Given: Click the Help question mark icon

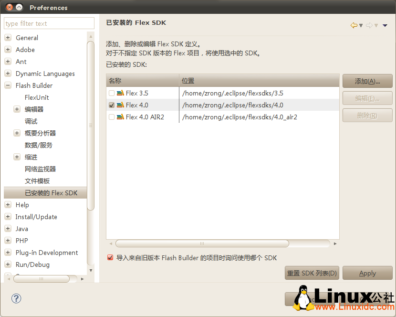Looking at the screenshot, I should [x=16, y=298].
